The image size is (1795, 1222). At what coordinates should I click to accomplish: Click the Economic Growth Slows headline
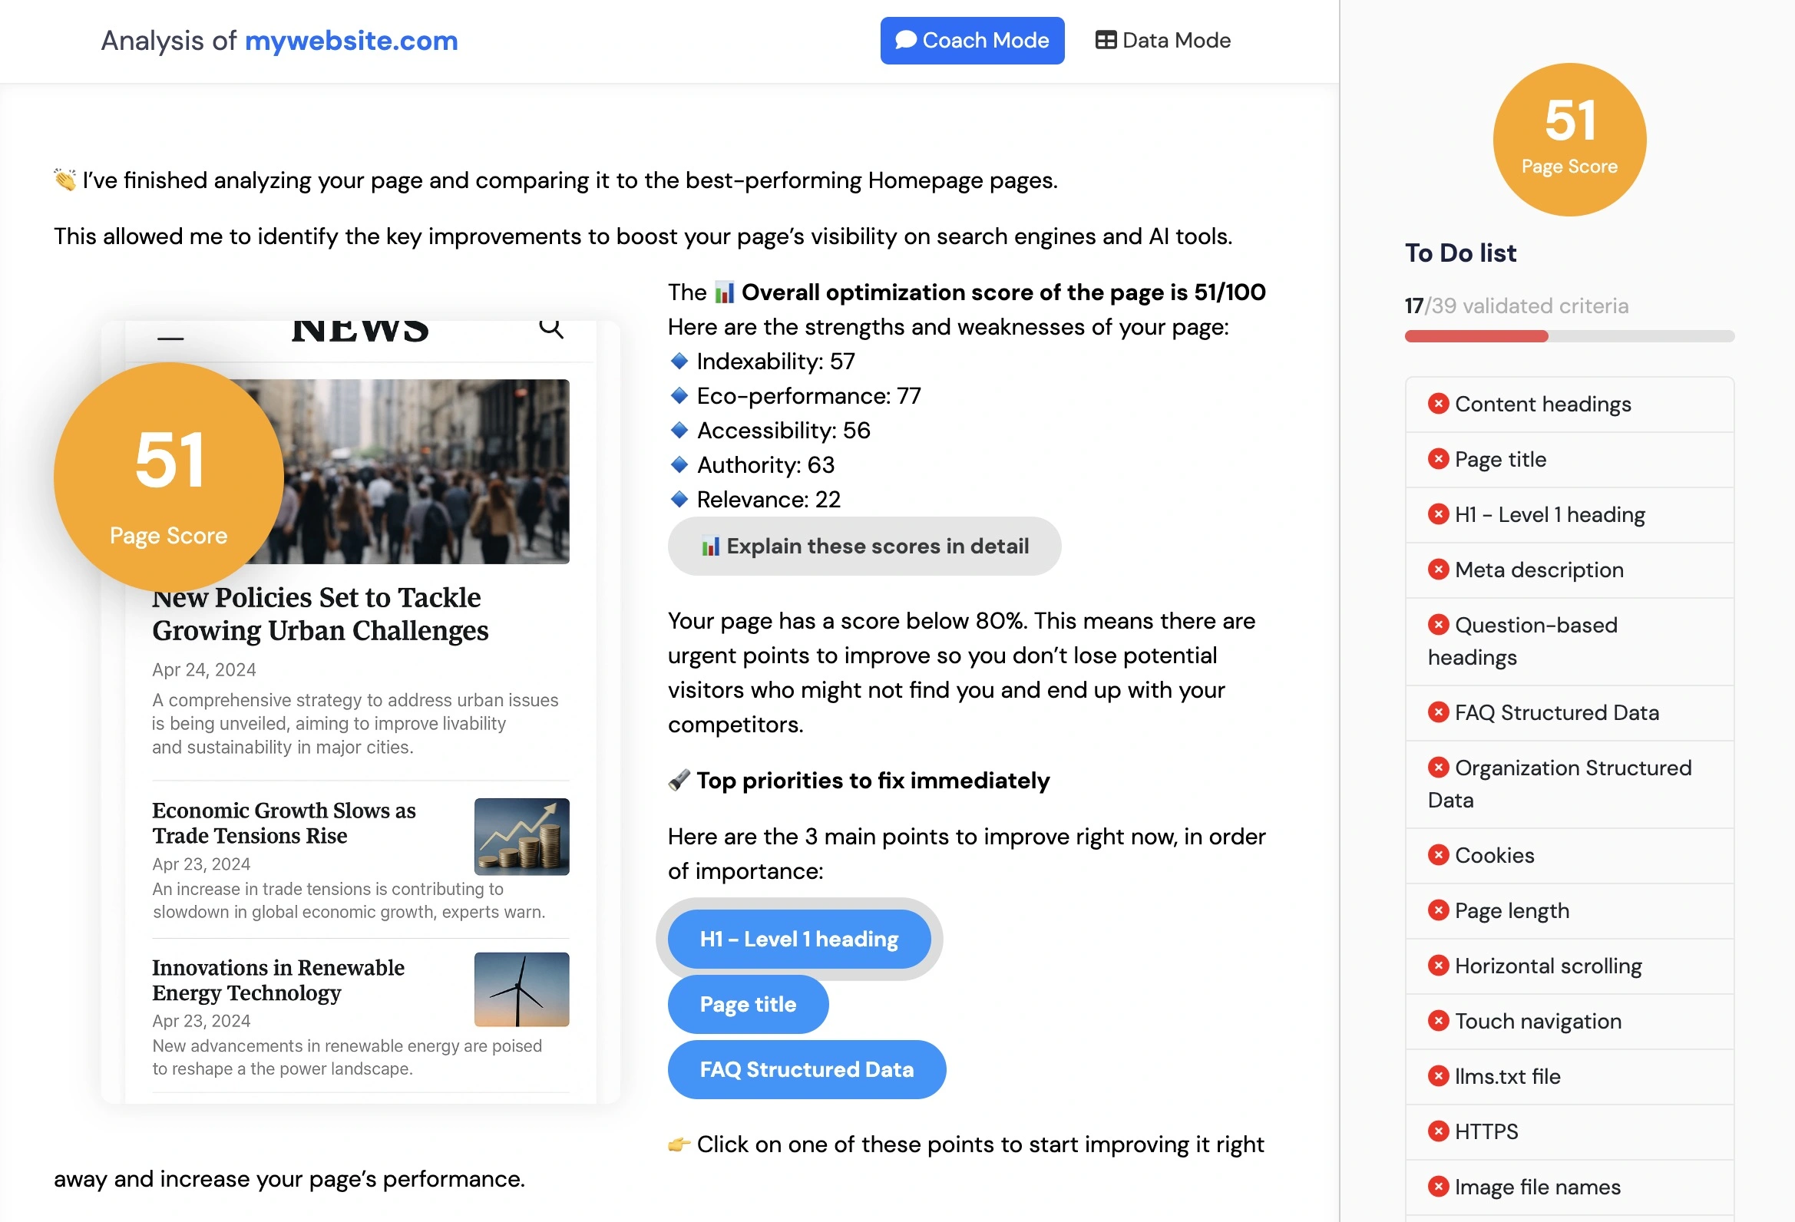pyautogui.click(x=283, y=823)
